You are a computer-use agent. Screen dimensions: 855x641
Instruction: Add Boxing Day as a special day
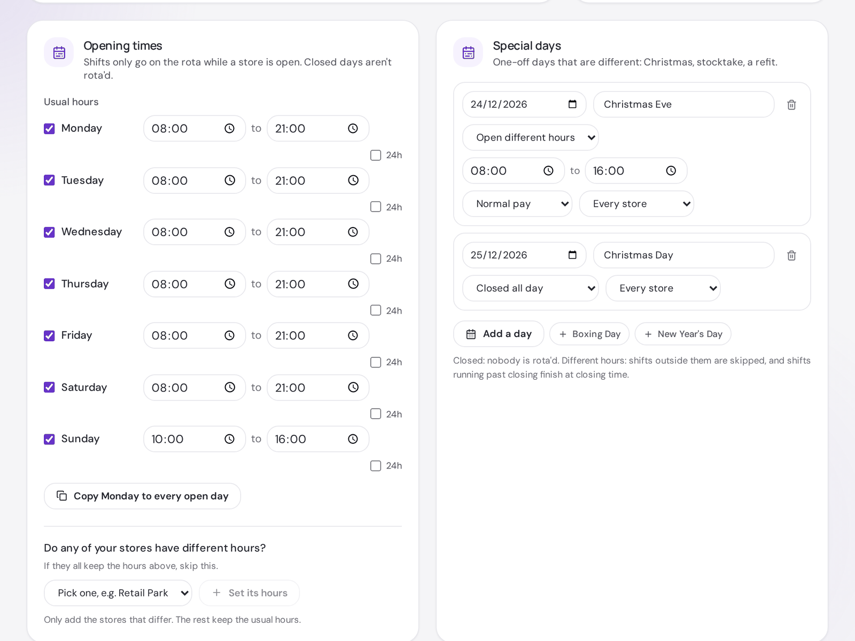589,334
